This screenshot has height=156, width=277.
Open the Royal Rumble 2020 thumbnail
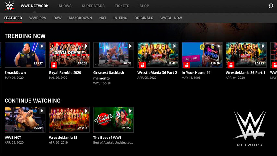(69, 55)
